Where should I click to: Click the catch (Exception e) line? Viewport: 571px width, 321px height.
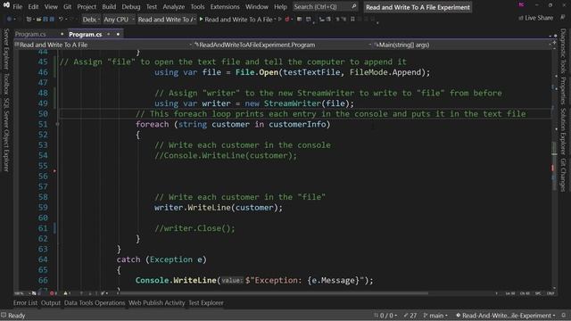[161, 259]
